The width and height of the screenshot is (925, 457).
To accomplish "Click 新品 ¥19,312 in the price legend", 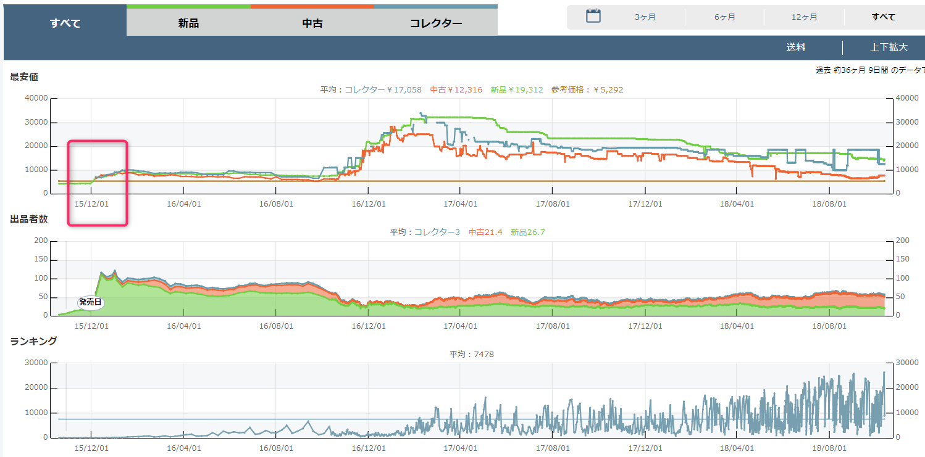I will tap(517, 90).
